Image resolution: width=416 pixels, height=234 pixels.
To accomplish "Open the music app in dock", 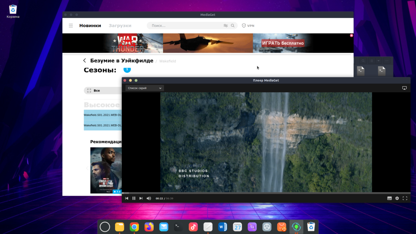I will click(193, 227).
